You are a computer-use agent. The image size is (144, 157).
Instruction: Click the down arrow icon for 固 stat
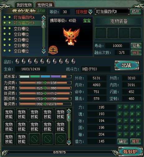(120, 127)
